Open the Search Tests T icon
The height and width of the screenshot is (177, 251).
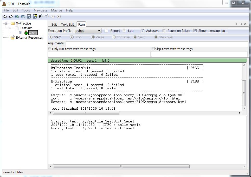47,16
